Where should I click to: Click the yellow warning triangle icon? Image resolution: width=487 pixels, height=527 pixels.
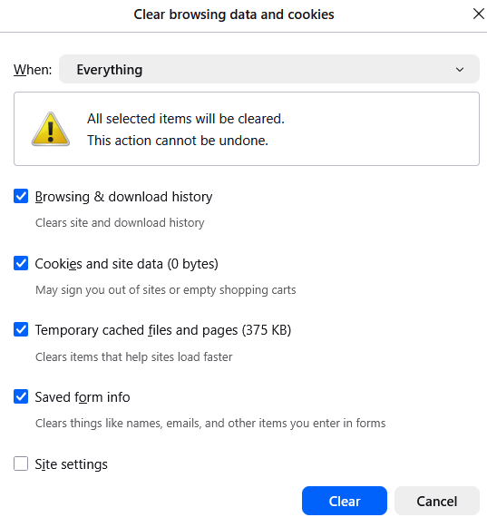(51, 129)
